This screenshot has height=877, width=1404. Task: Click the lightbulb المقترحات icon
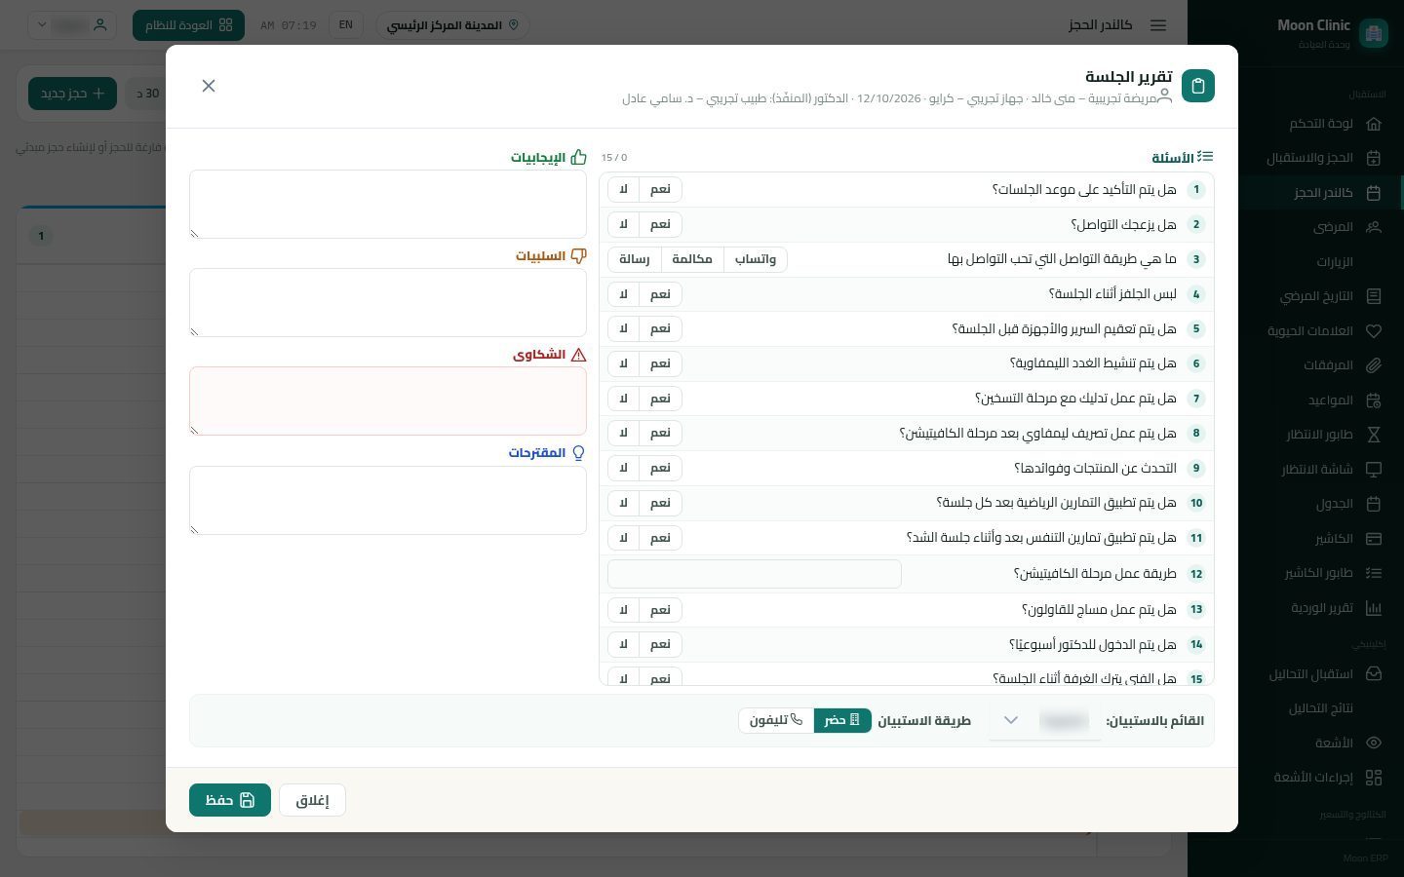click(x=578, y=453)
